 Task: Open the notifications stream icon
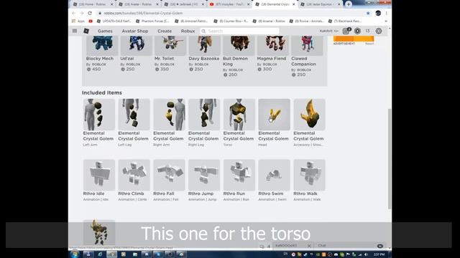pos(346,31)
